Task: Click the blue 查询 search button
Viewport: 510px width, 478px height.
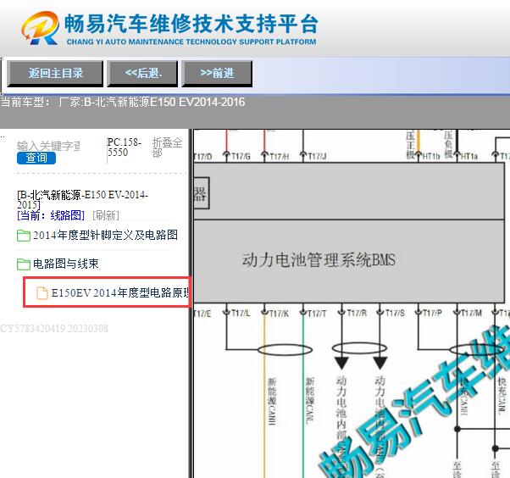Action: [36, 158]
